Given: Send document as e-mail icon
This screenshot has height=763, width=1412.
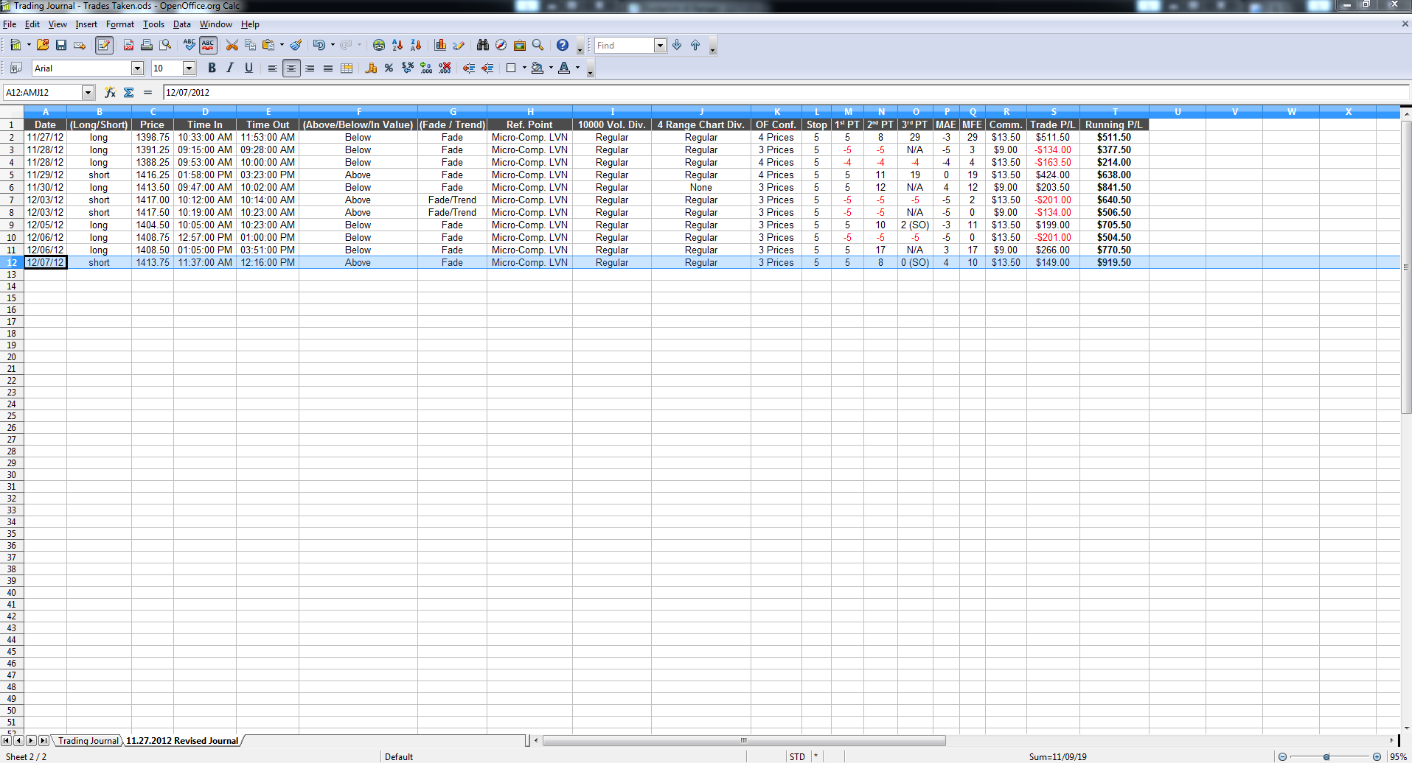Looking at the screenshot, I should 80,45.
